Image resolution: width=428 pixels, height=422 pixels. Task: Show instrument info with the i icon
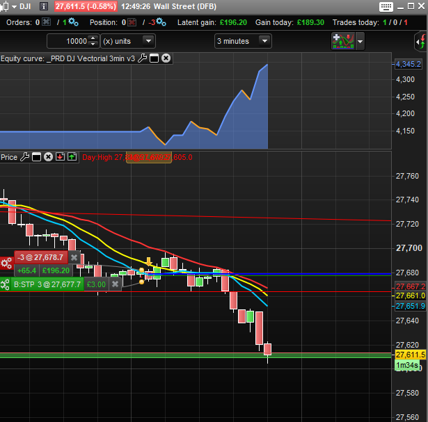[44, 6]
